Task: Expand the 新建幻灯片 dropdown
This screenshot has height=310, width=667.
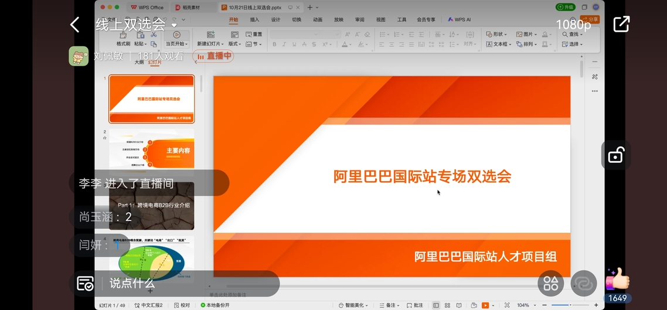Action: click(210, 44)
